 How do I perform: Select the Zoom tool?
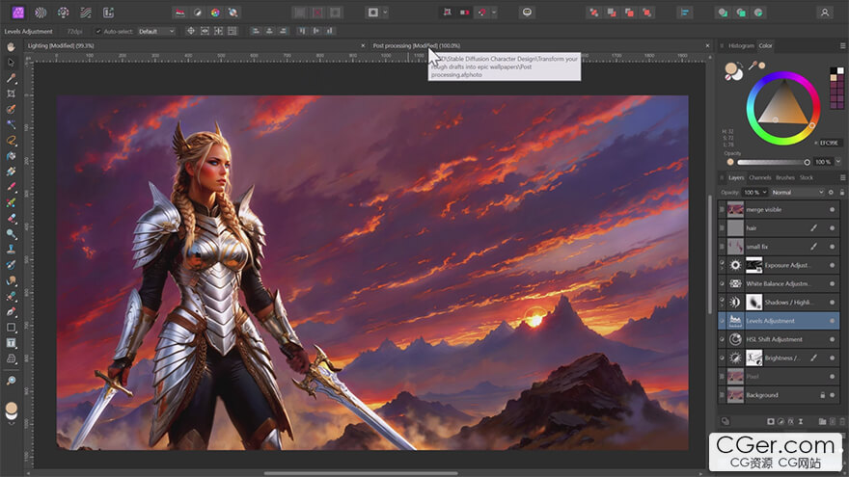pos(11,381)
